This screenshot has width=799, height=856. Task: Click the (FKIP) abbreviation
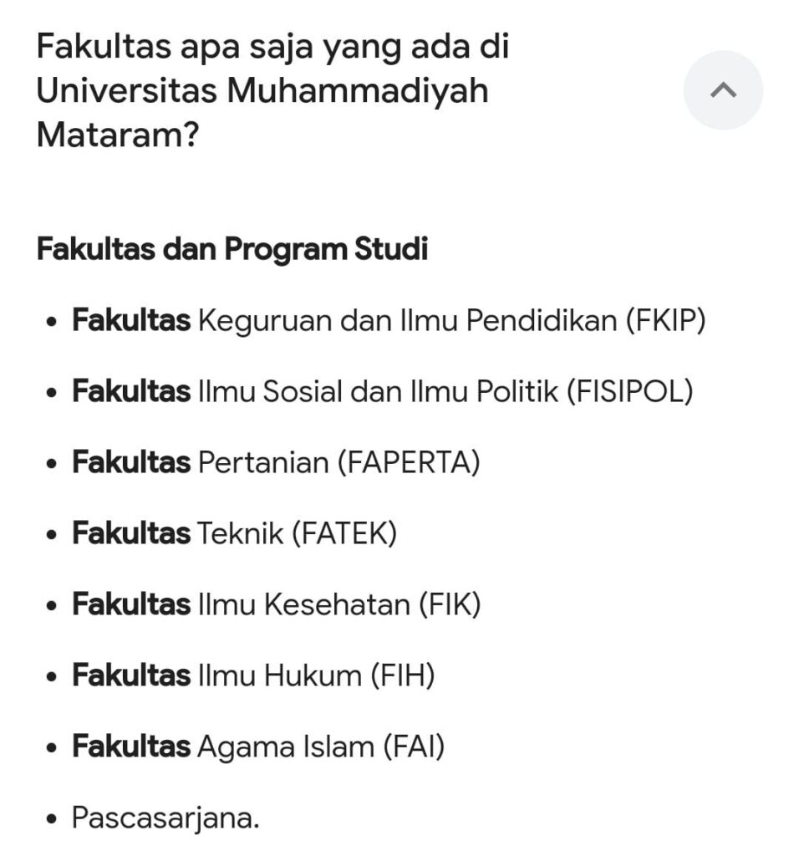coord(664,321)
